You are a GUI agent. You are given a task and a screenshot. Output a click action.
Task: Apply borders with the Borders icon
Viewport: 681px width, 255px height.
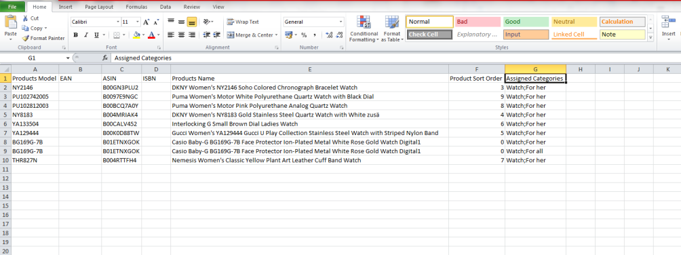coord(117,35)
